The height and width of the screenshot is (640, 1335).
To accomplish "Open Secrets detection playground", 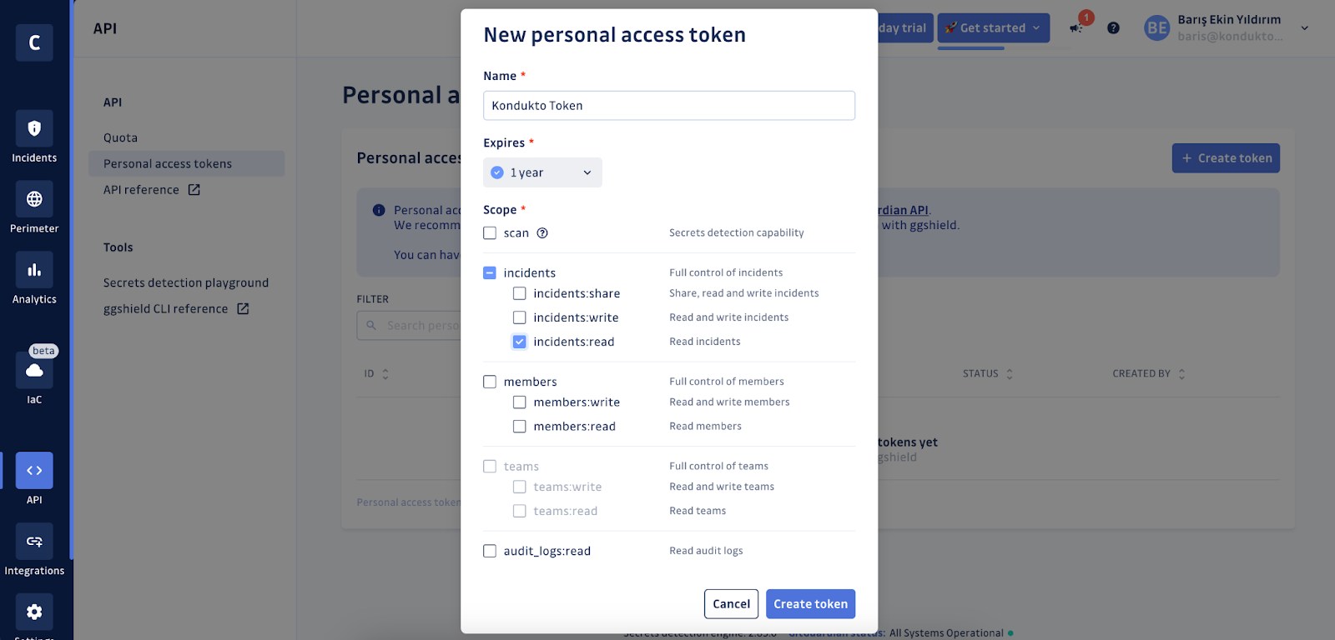I will (185, 282).
